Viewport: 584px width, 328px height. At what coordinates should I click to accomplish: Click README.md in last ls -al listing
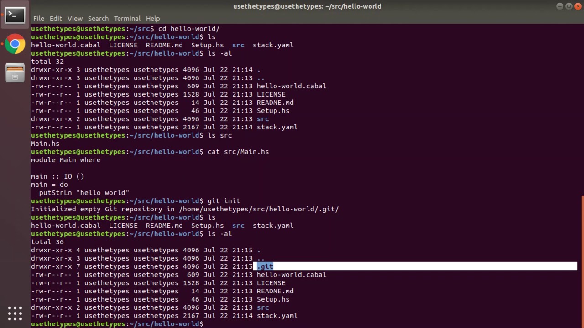pyautogui.click(x=275, y=291)
